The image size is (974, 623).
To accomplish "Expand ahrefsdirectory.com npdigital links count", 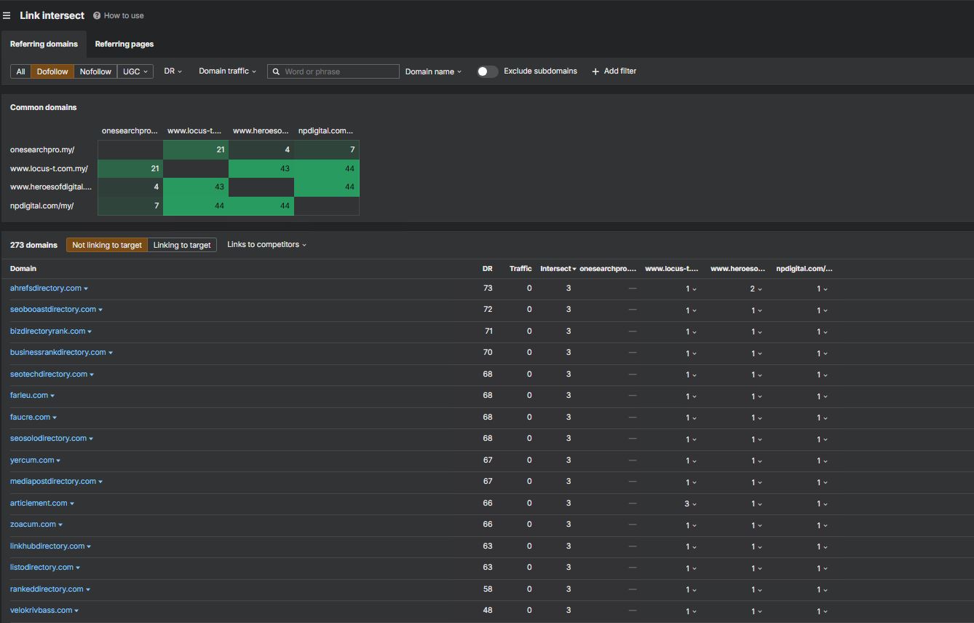I will 822,289.
